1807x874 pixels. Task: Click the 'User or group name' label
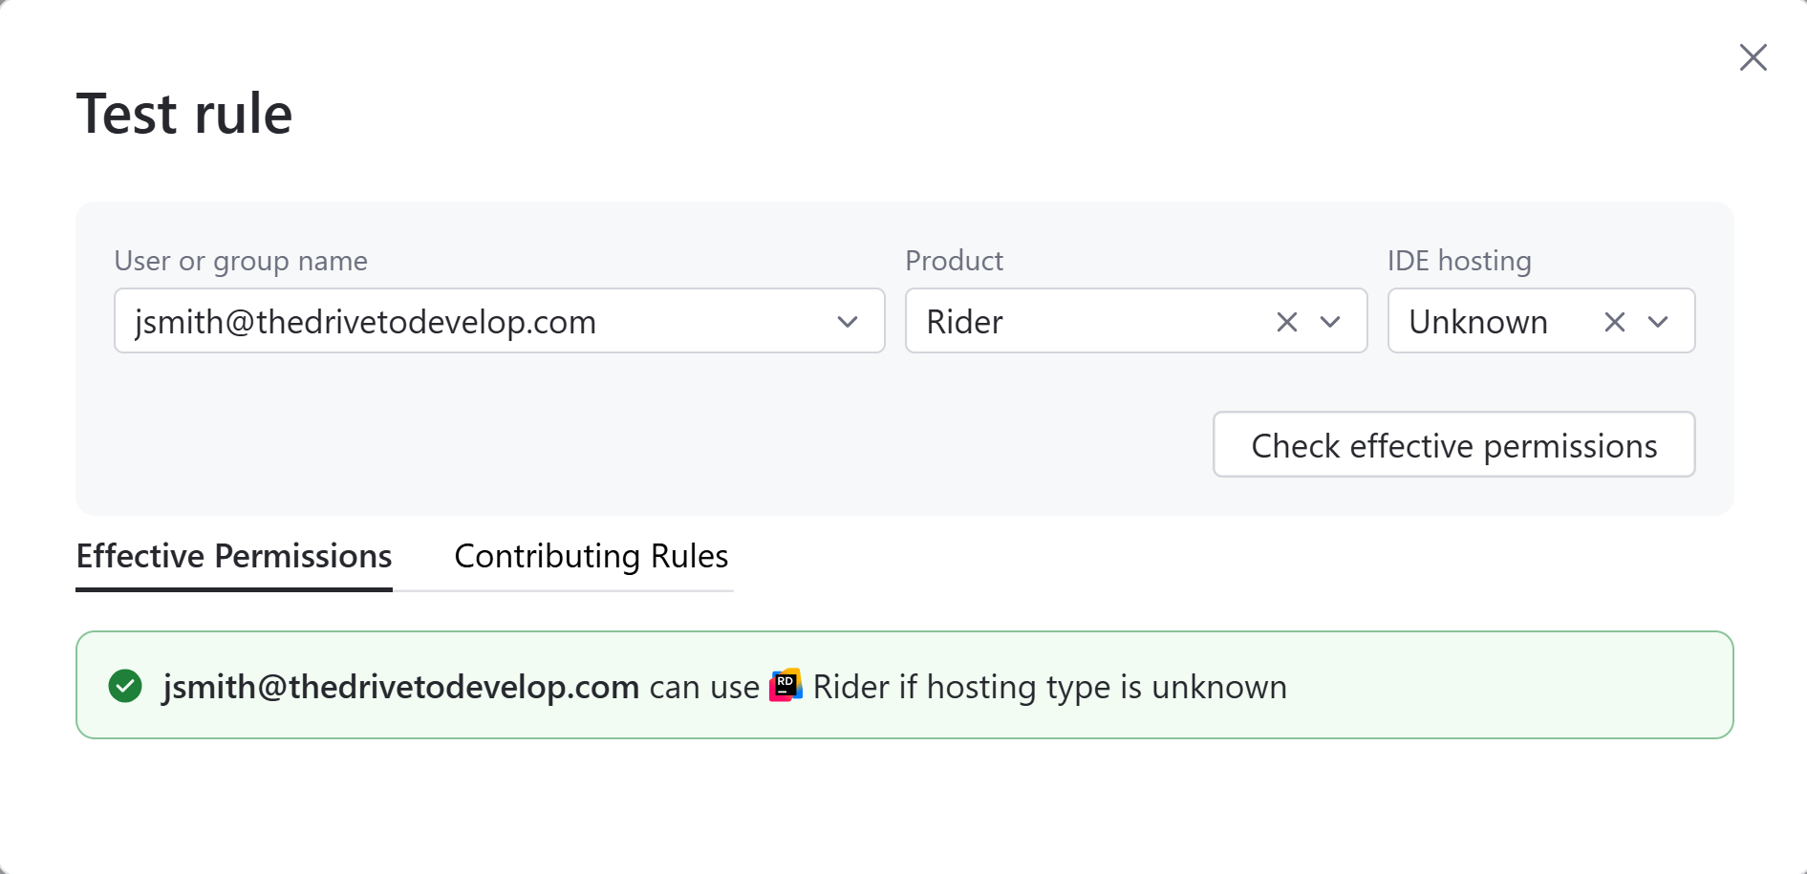(x=241, y=261)
